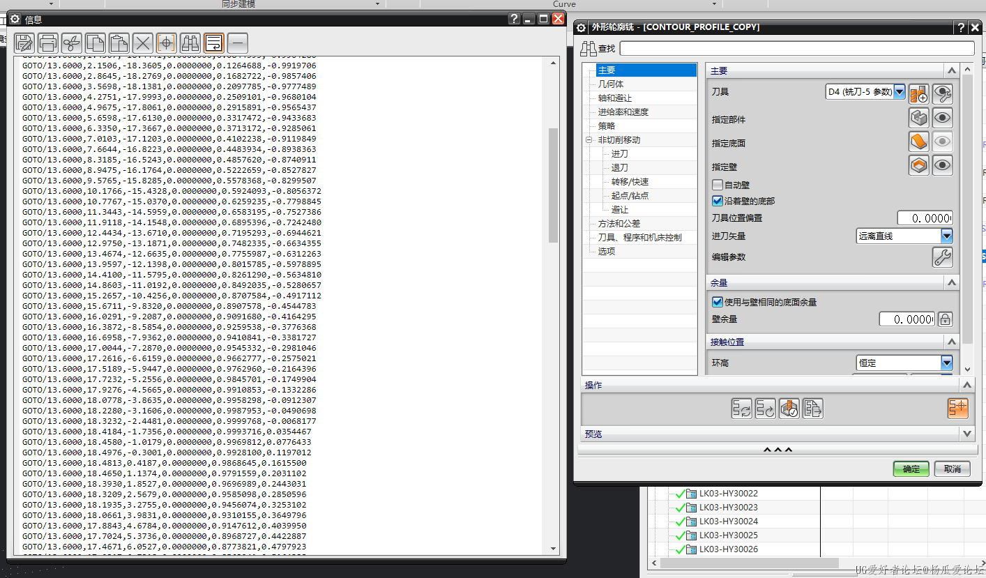Image resolution: width=986 pixels, height=578 pixels.
Task: Select 轴和避让 in navigation list
Action: click(x=614, y=98)
